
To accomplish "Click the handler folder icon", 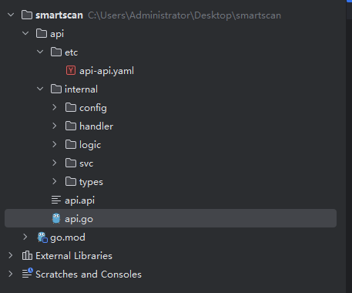I will (71, 126).
